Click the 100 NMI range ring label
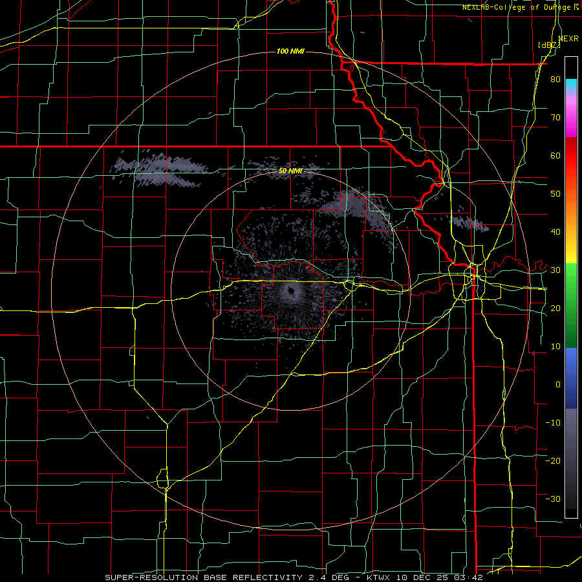 click(x=290, y=51)
